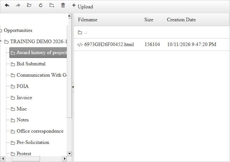Click the tree vertical scrollbar thumb

[x=69, y=67]
